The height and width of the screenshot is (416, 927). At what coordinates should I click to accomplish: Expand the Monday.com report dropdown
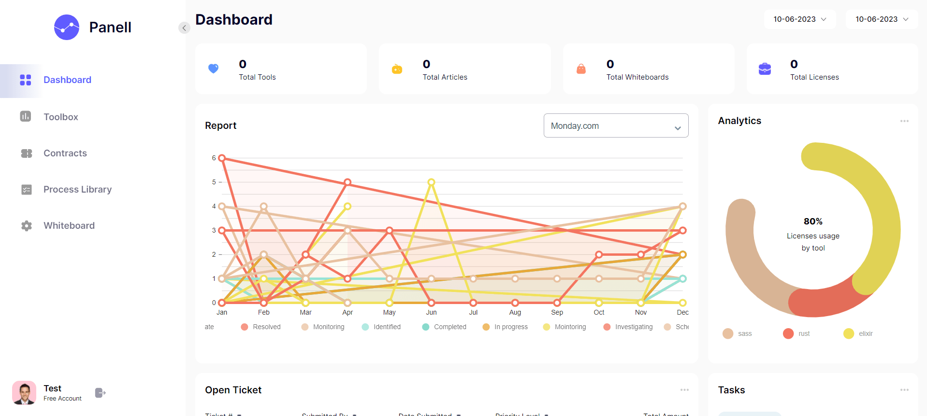pyautogui.click(x=616, y=125)
